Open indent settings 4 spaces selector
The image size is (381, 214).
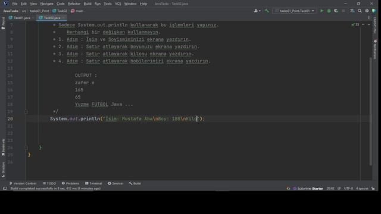[362, 188]
